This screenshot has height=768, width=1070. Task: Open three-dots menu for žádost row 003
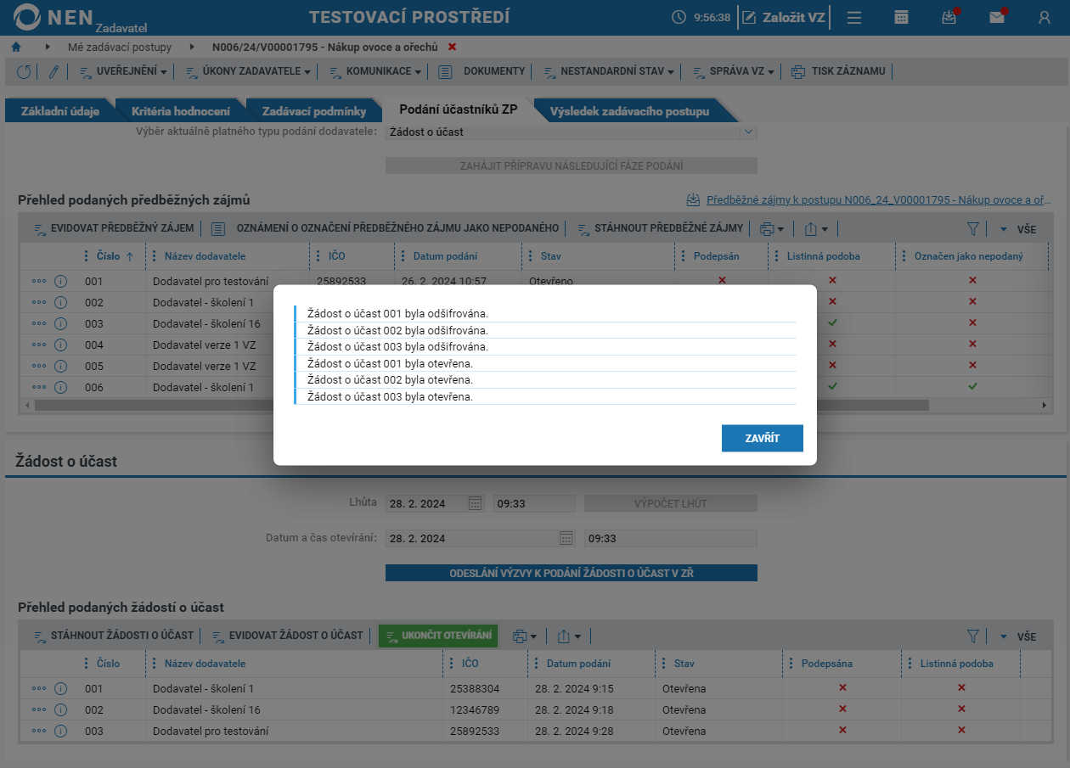[x=39, y=731]
